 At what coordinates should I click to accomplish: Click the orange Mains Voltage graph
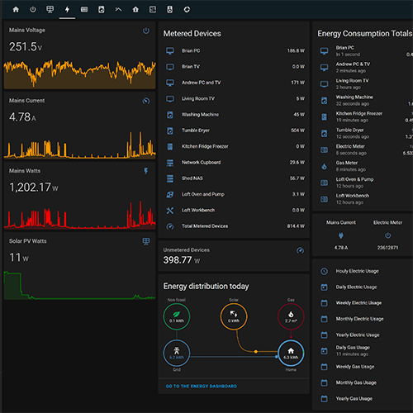[x=79, y=74]
